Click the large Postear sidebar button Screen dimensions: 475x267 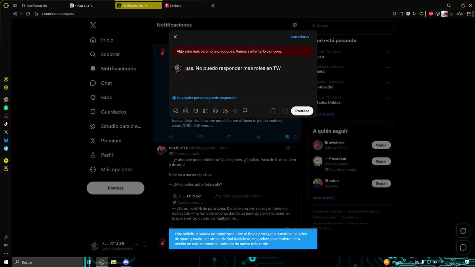coord(116,188)
